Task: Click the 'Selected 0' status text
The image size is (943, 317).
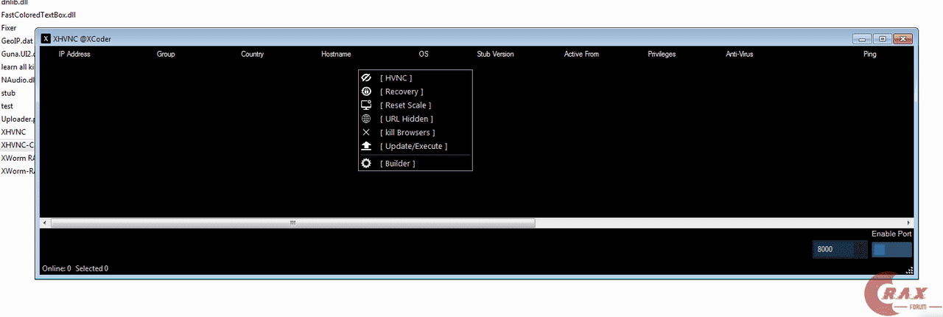Action: pos(92,268)
